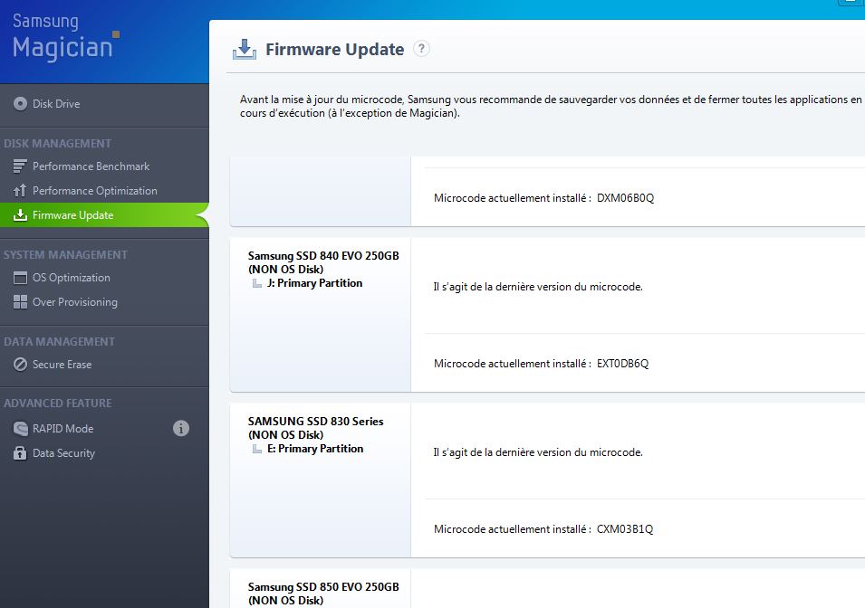865x608 pixels.
Task: Click the SYSTEM MANAGEMENT section header
Action: point(65,255)
